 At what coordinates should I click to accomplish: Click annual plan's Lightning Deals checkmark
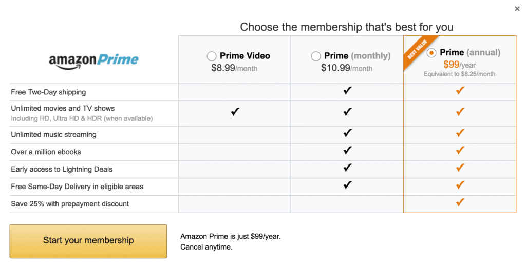pyautogui.click(x=460, y=168)
